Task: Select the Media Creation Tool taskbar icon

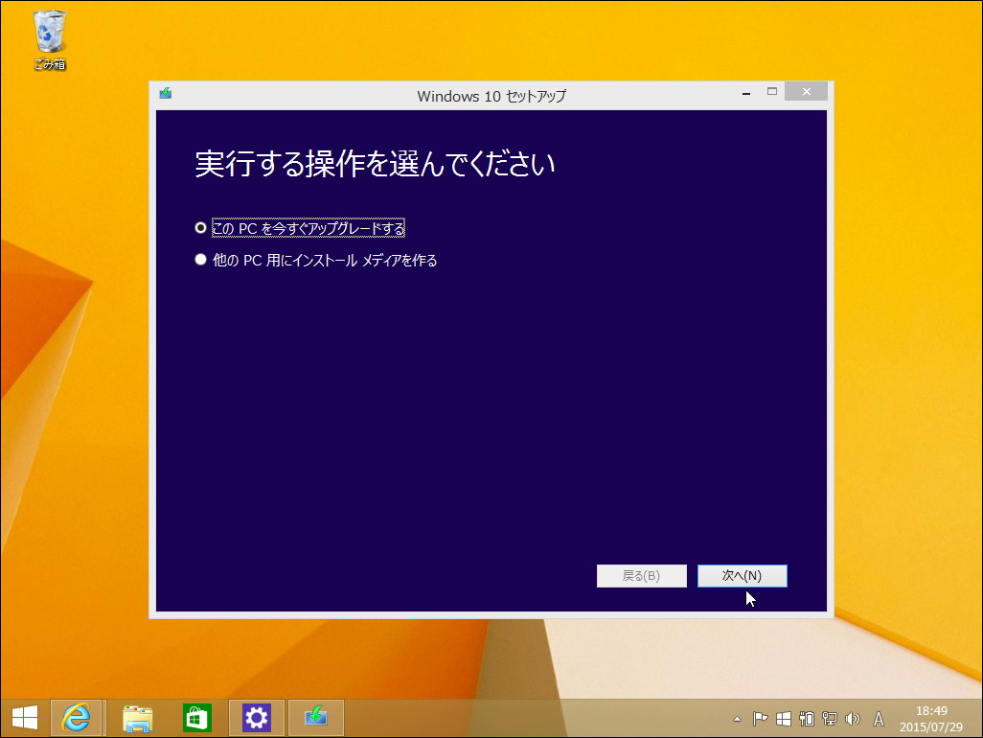Action: tap(316, 717)
